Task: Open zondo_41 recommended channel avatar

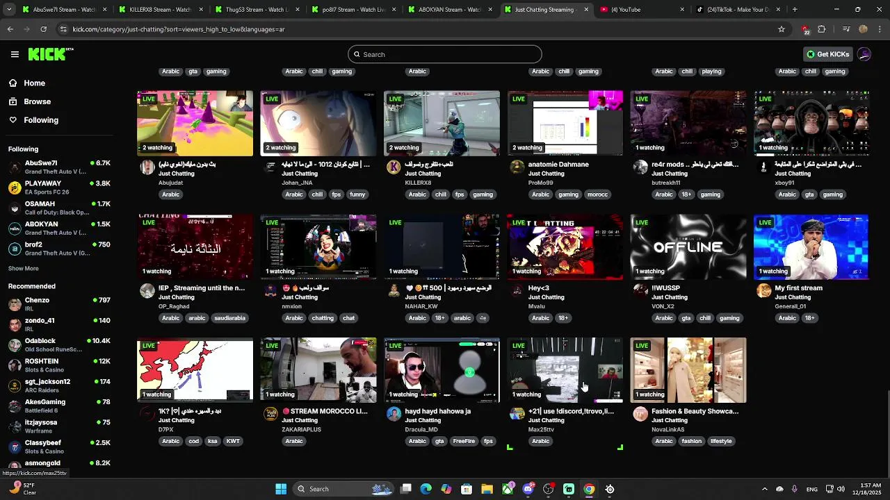Action: [x=15, y=324]
